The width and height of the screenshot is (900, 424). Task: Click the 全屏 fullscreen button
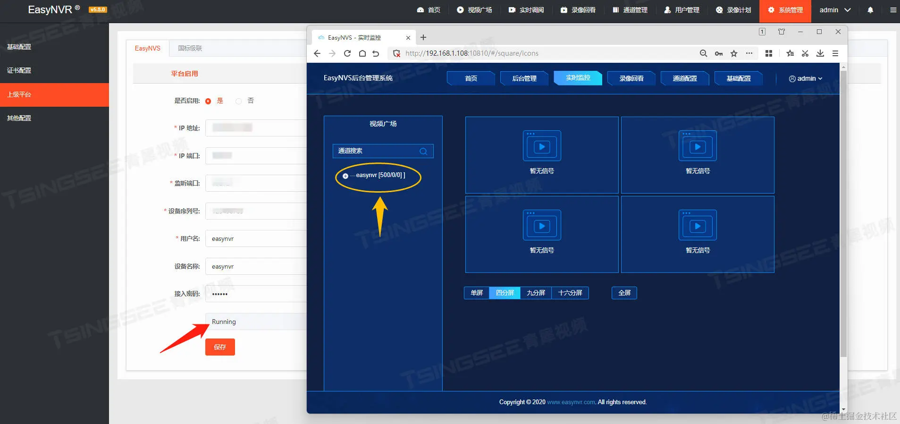pyautogui.click(x=624, y=293)
